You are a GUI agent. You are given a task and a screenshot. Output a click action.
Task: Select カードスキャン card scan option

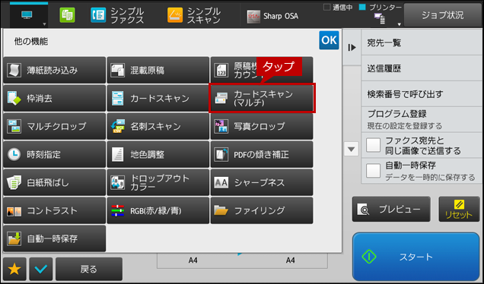[158, 99]
